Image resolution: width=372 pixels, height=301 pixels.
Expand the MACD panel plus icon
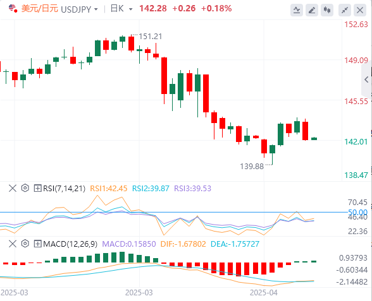[x=37, y=244]
